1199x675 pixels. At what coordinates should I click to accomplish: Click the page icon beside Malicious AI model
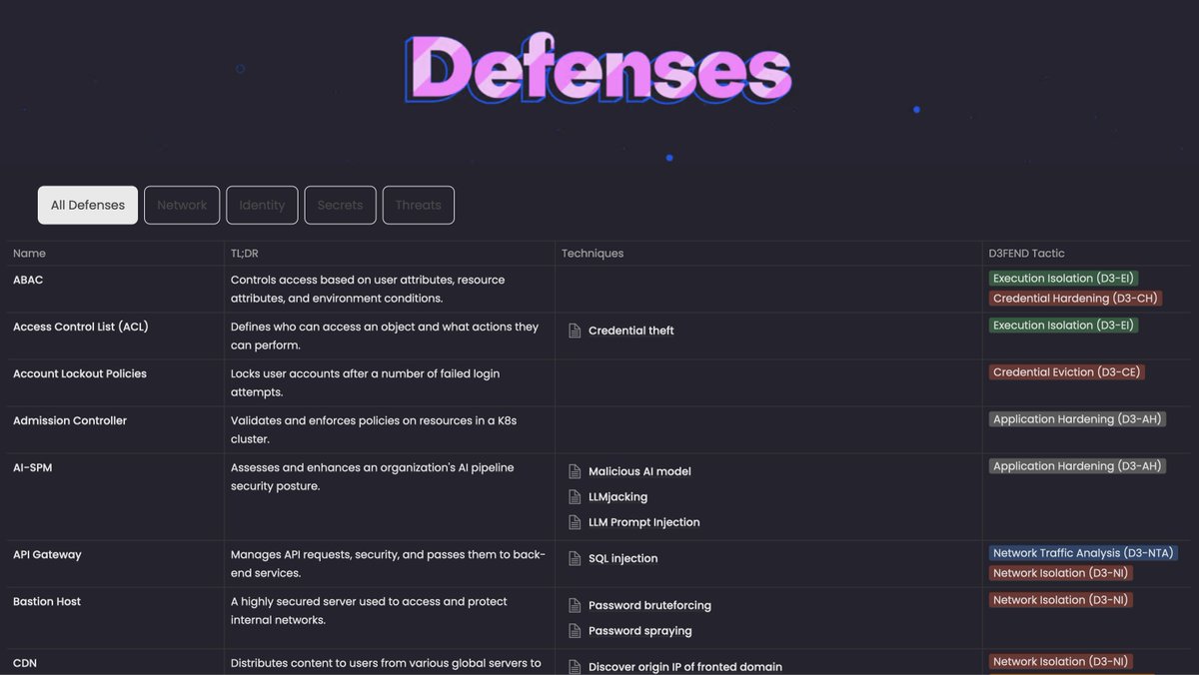[x=575, y=471]
